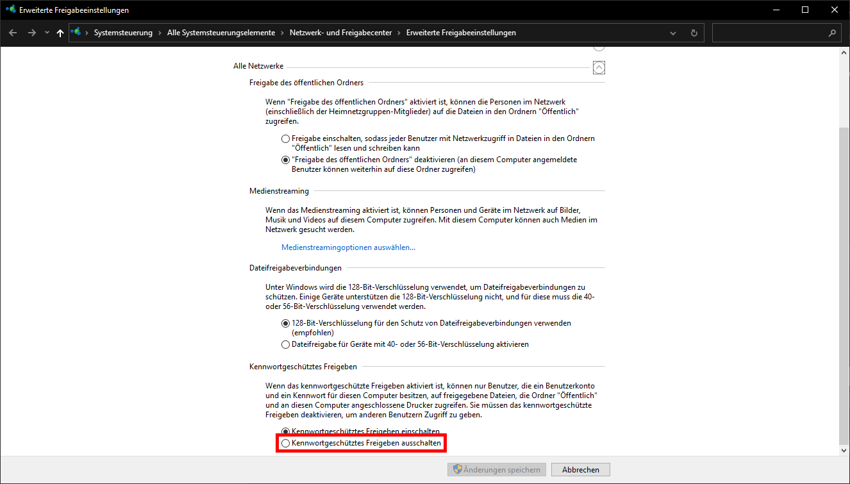850x484 pixels.
Task: Open Alle Systemsteuerungselemente breadcrumb
Action: pos(221,33)
